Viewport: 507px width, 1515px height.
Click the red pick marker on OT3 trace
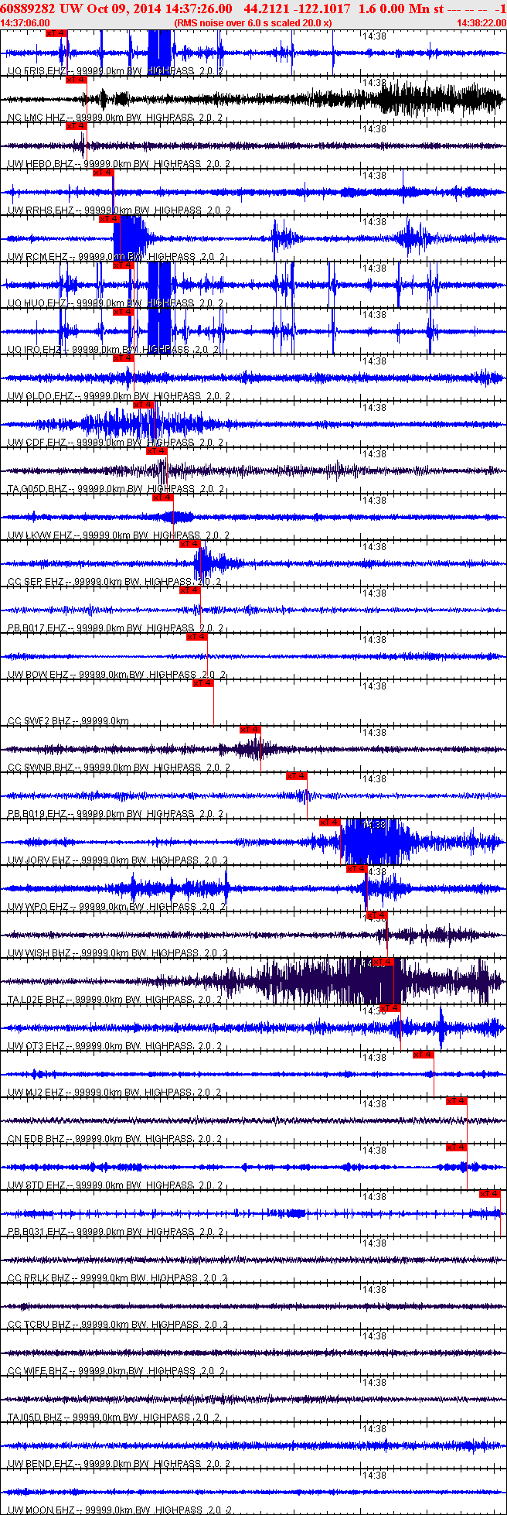[390, 1008]
